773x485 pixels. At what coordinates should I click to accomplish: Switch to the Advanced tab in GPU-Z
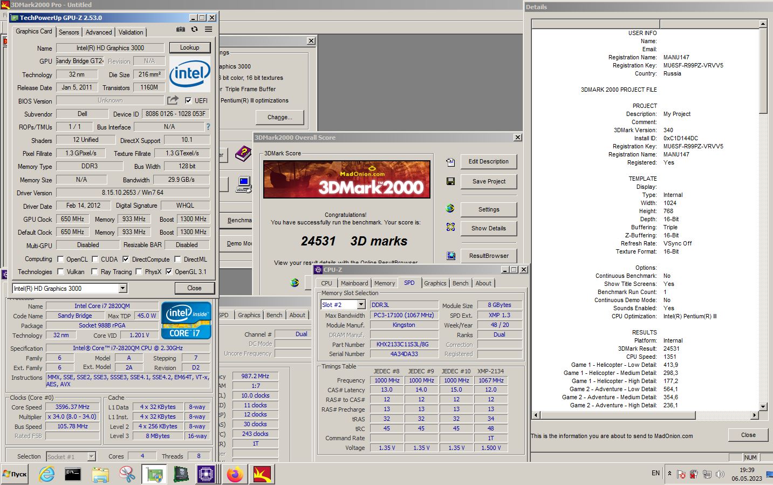tap(99, 32)
